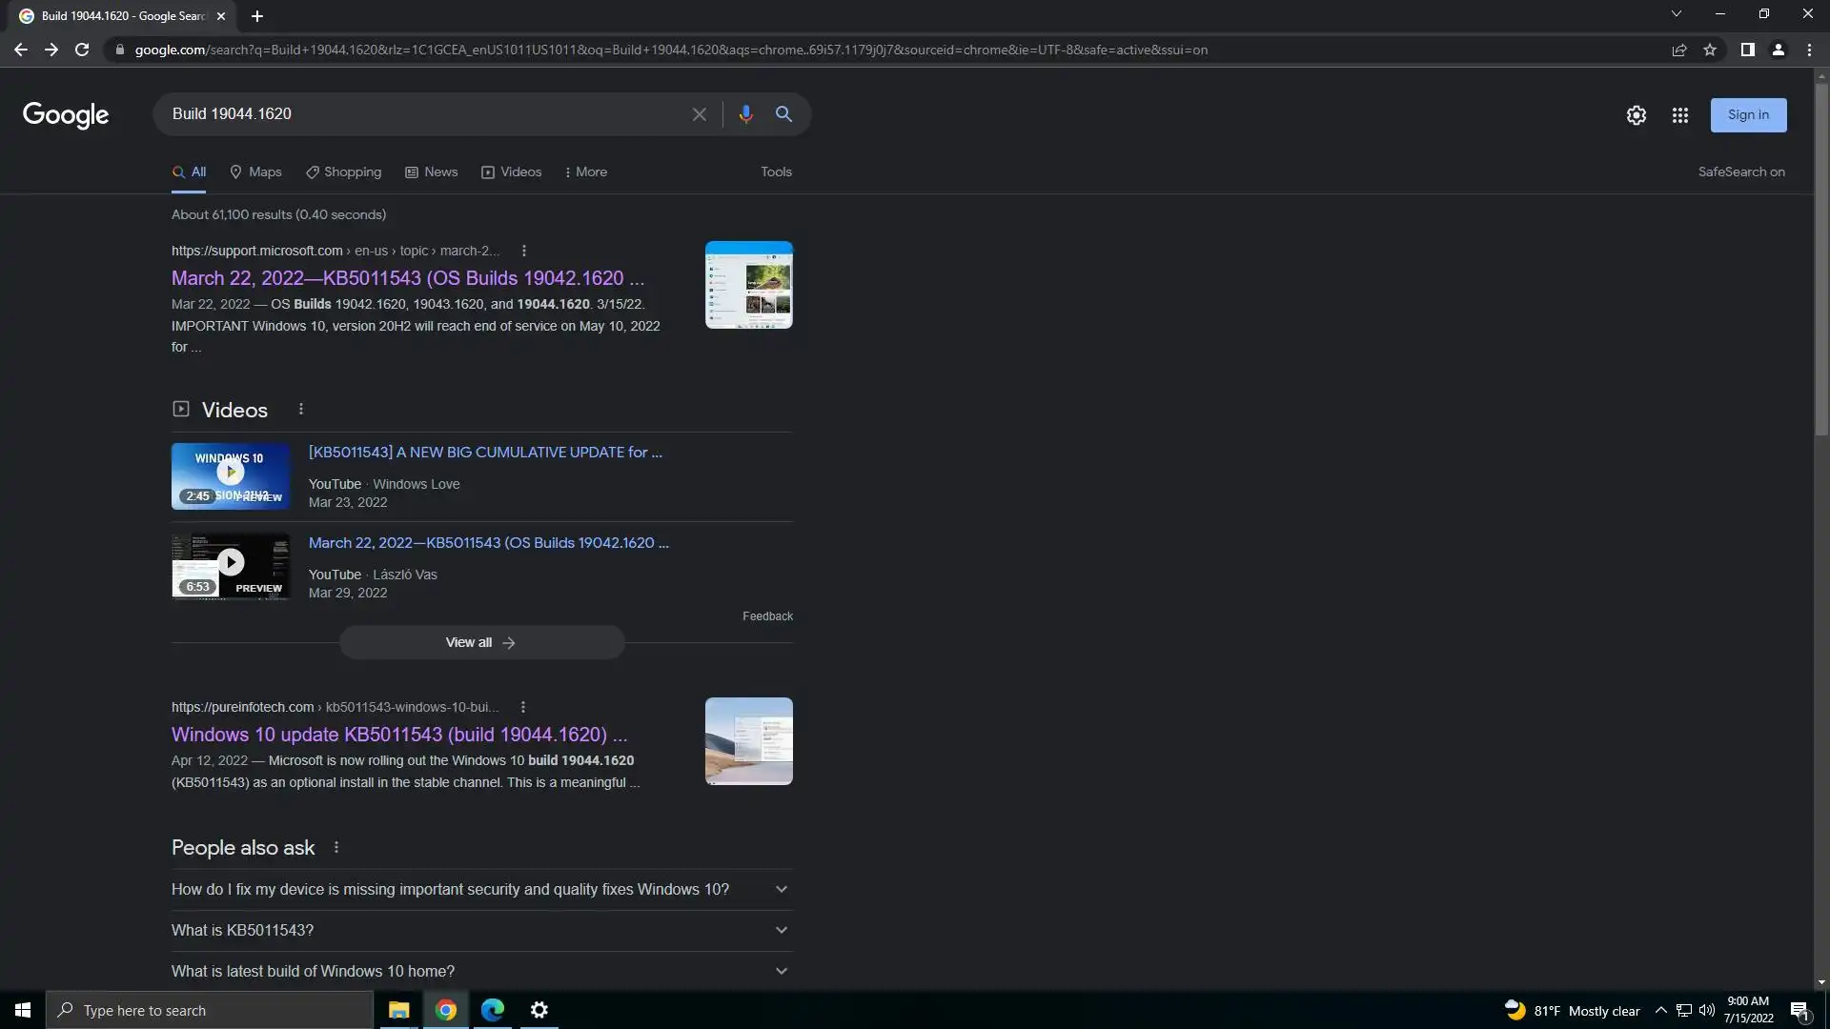Open Chrome side panel icon
This screenshot has height=1029, width=1830.
tap(1747, 50)
